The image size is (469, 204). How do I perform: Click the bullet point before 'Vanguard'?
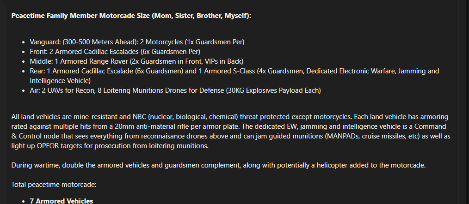click(x=24, y=42)
